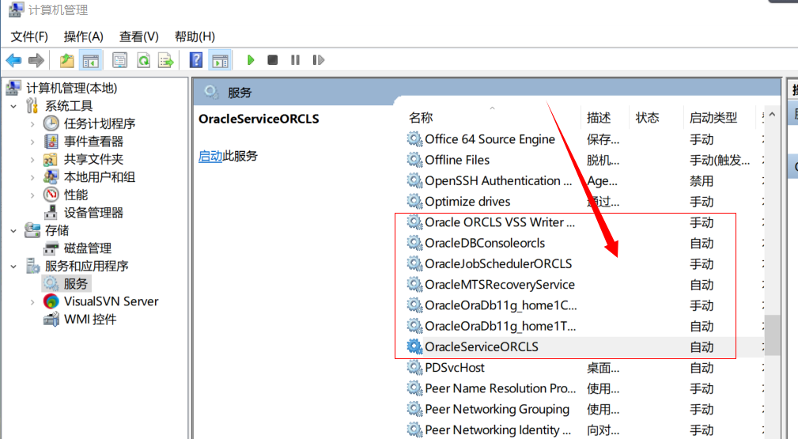Select the Oracle ORCLS VSS Writer service
This screenshot has width=798, height=439.
500,222
